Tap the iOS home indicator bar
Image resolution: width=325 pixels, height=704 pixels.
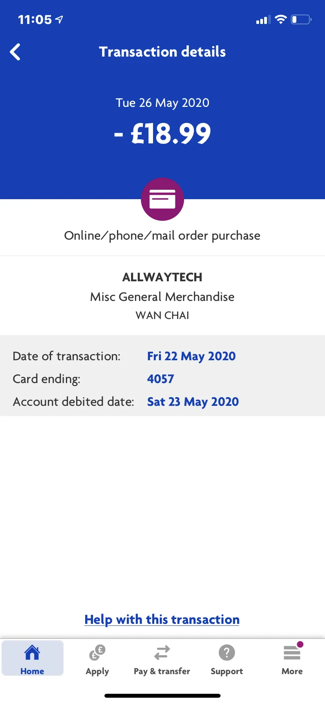tap(162, 696)
